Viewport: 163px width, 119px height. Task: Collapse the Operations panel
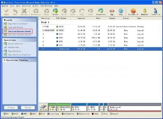point(34,40)
